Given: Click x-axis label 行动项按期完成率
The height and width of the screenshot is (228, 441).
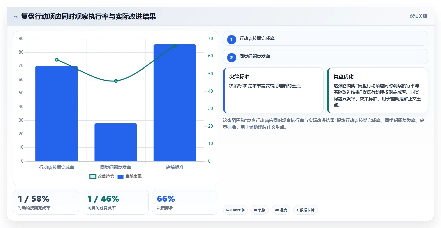Looking at the screenshot, I should 57,167.
